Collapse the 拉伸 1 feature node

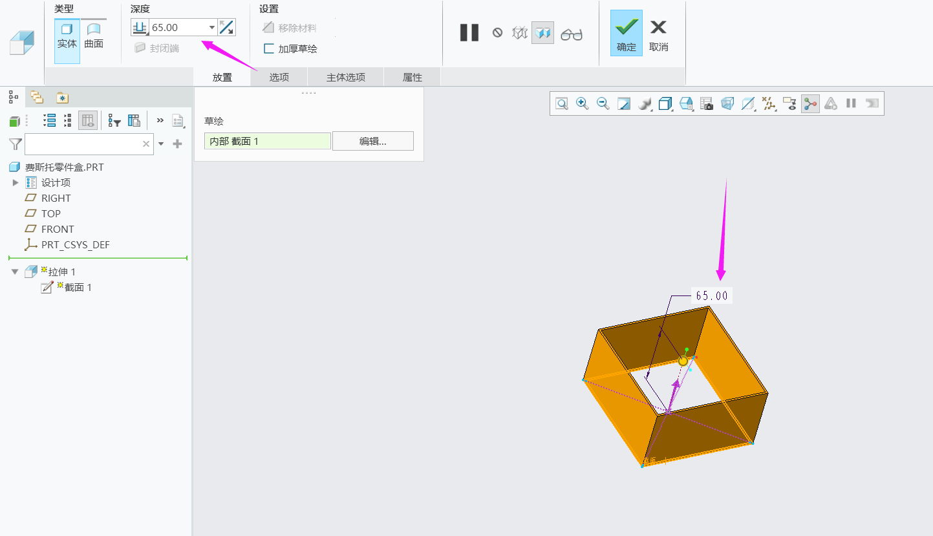click(16, 272)
